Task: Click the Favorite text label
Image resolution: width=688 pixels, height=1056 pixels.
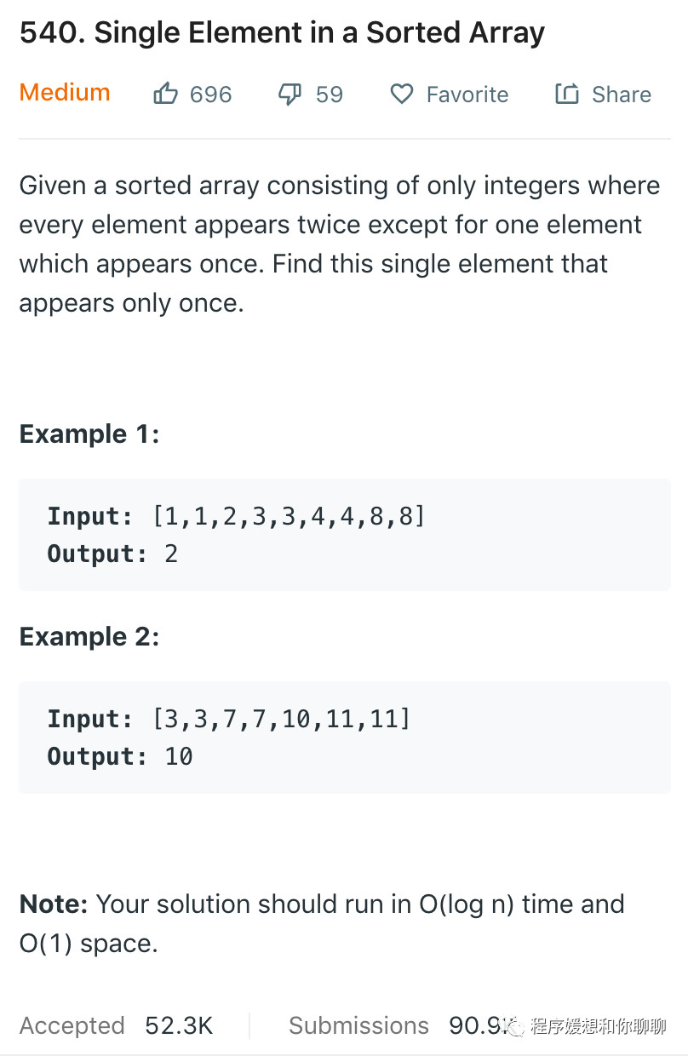Action: point(467,95)
